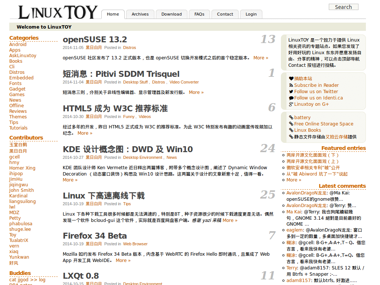Viewport: 380px width, 285px height.
Task: Click the LinuxTOY logo
Action: pos(58,12)
